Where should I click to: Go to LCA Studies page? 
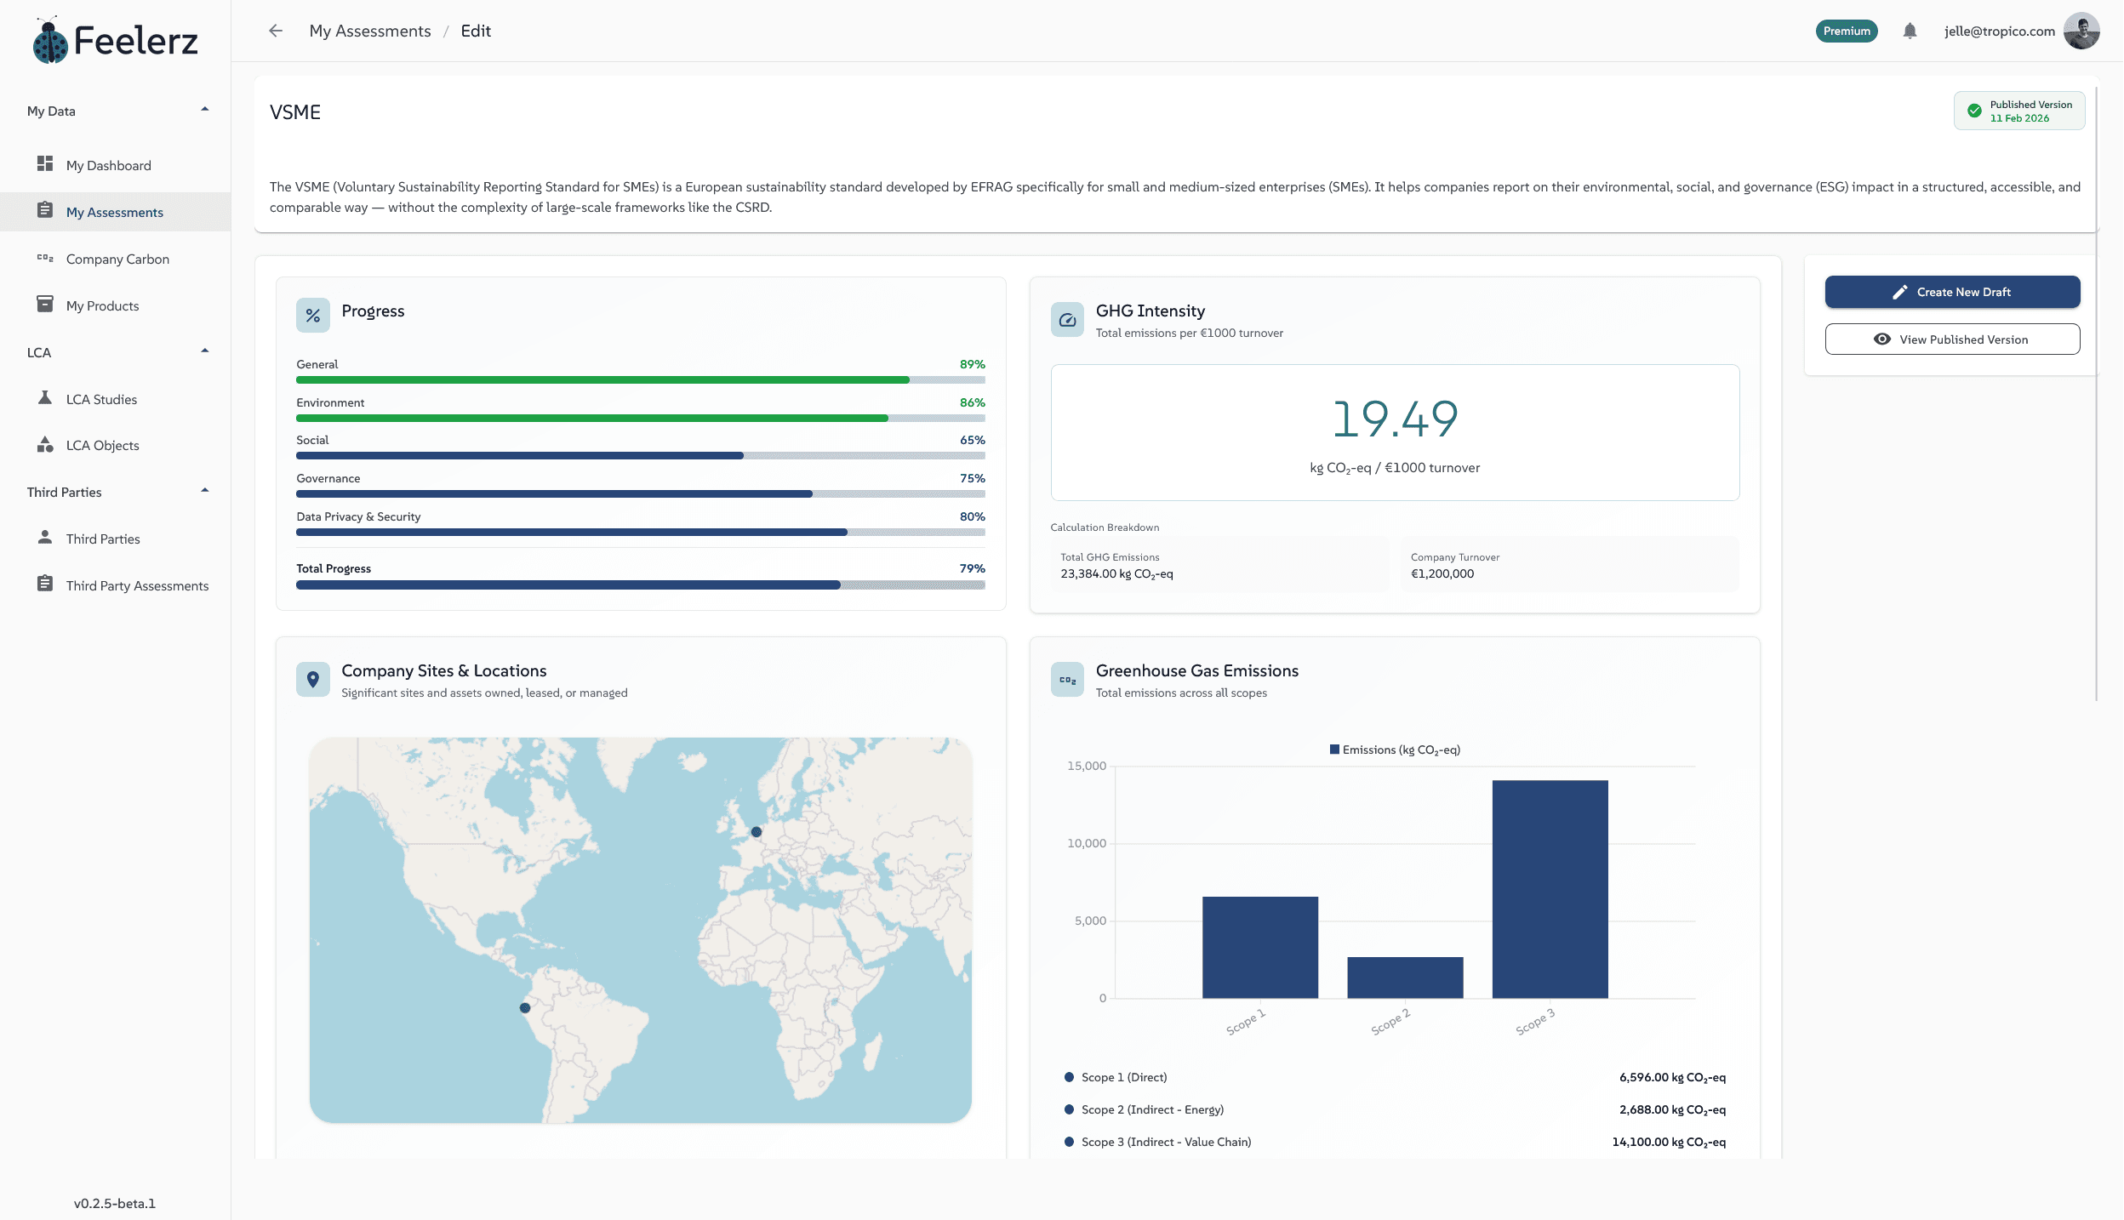click(x=101, y=399)
